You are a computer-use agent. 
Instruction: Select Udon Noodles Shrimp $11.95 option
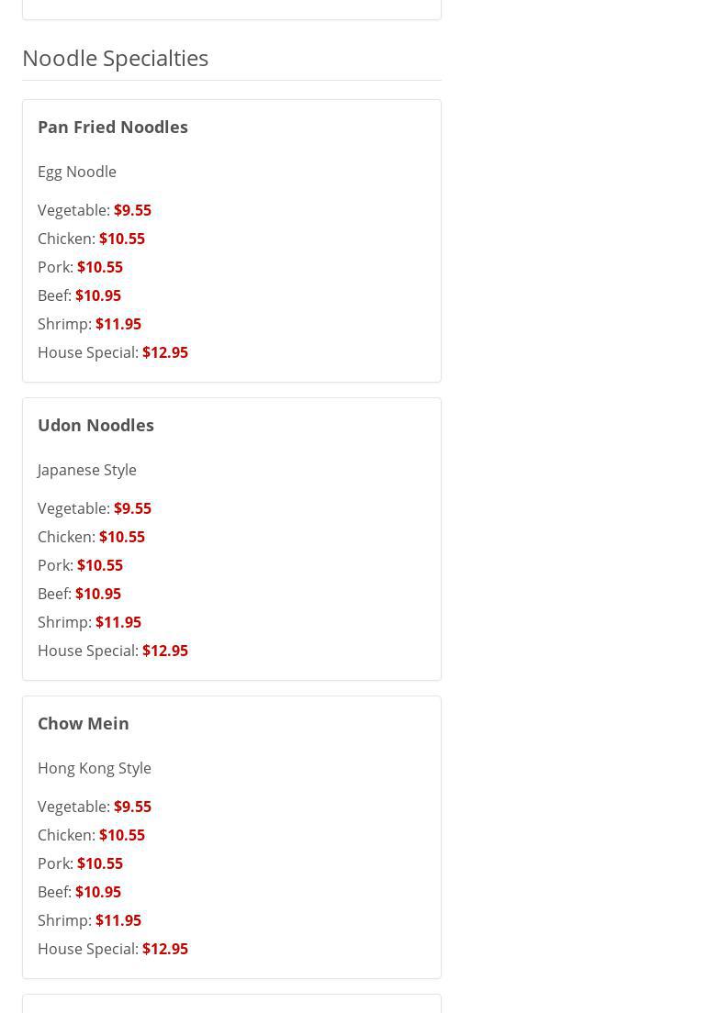coord(89,622)
